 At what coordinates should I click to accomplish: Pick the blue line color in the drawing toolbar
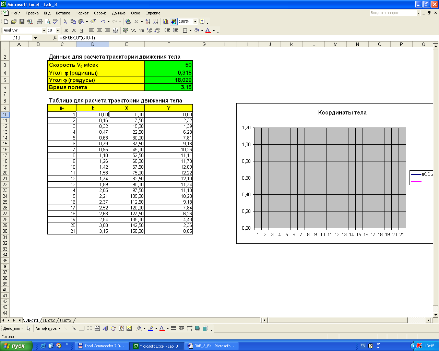click(150, 328)
